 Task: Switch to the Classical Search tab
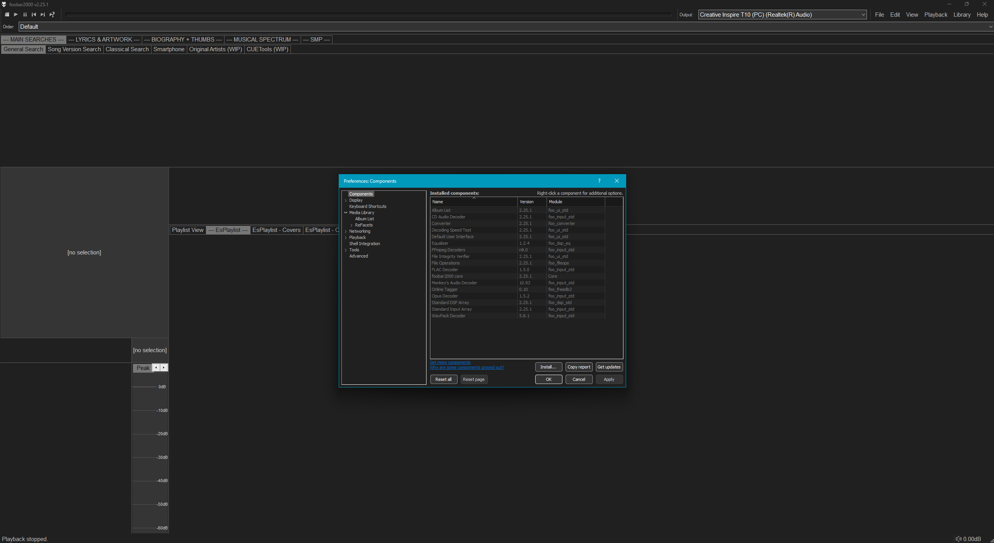click(x=127, y=49)
